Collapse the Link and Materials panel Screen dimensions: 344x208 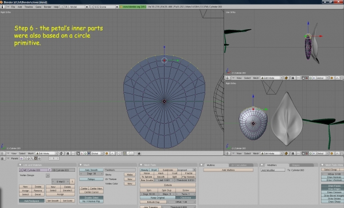20,165
